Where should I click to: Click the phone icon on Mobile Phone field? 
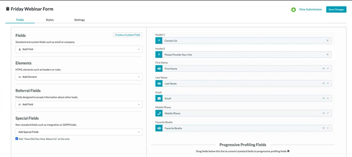(159, 114)
